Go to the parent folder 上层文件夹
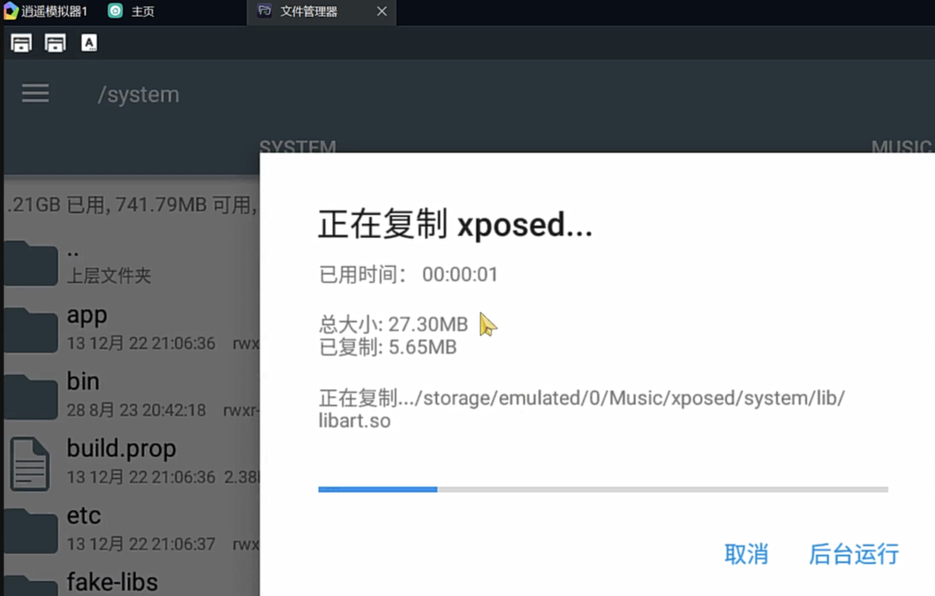Image resolution: width=935 pixels, height=596 pixels. coord(131,264)
